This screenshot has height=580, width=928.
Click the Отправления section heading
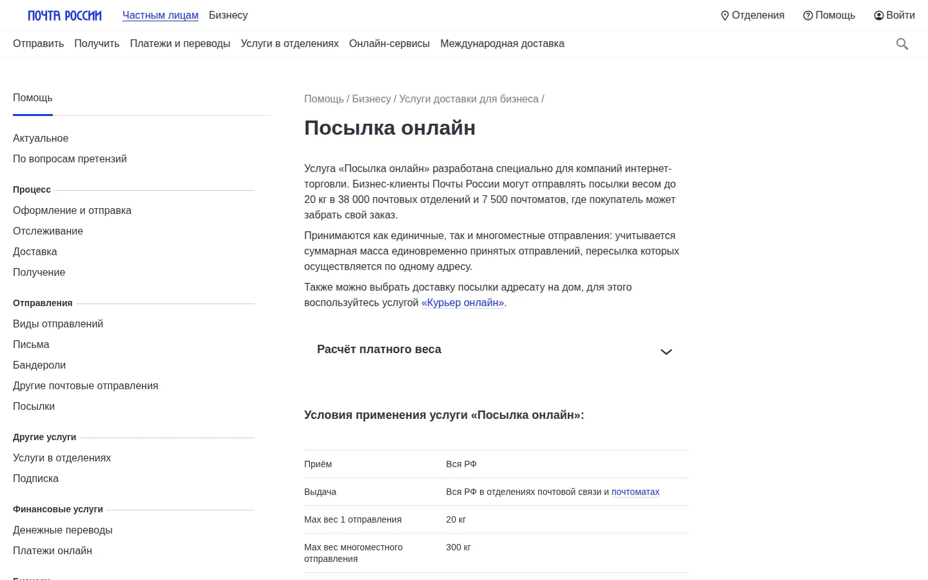pyautogui.click(x=43, y=303)
